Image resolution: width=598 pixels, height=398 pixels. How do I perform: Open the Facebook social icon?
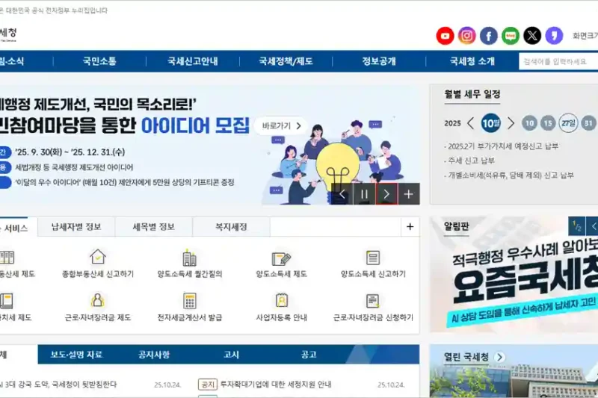tap(489, 36)
